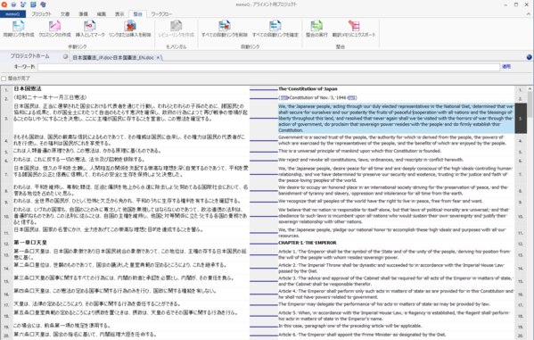This screenshot has height=340, width=534.
Task: Click the link line joining row 12 segments
Action: 264,244
